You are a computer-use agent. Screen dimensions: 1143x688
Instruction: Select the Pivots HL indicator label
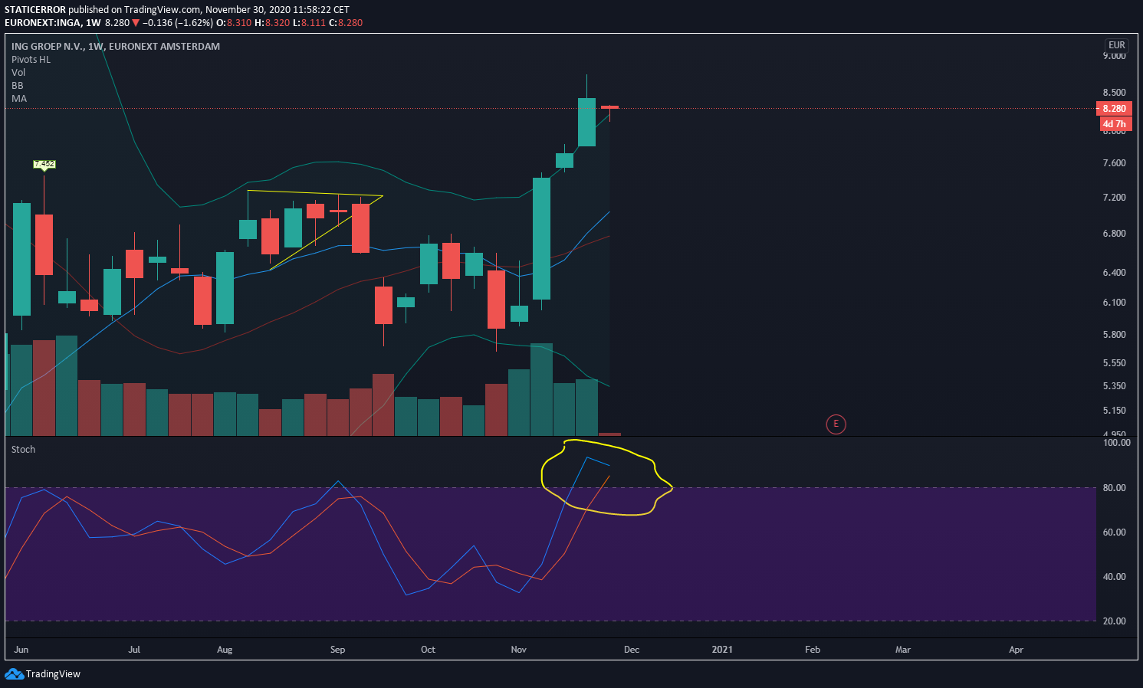click(x=31, y=60)
